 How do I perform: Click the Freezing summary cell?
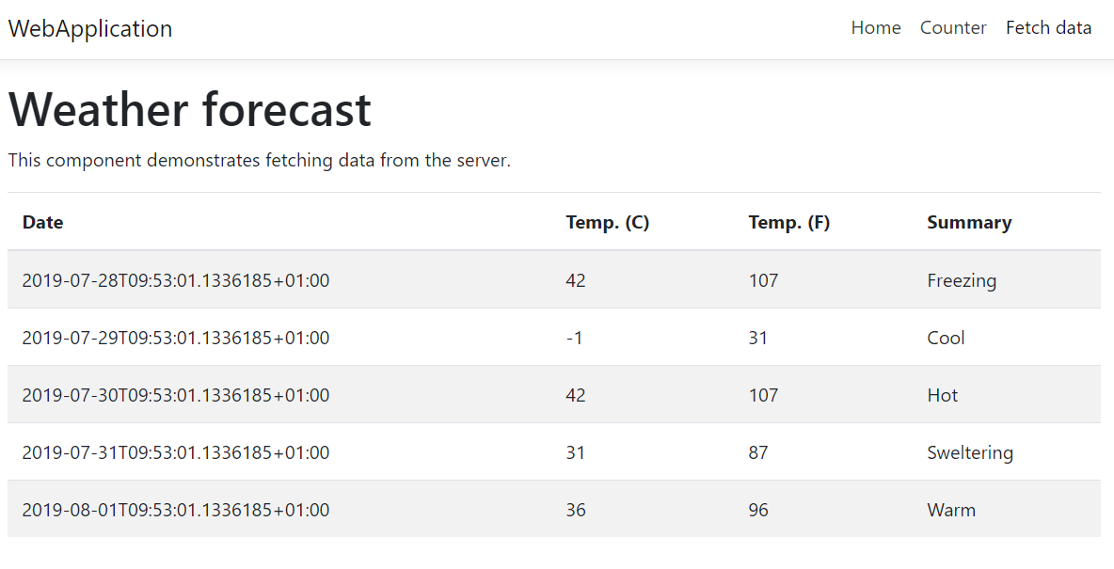[962, 280]
